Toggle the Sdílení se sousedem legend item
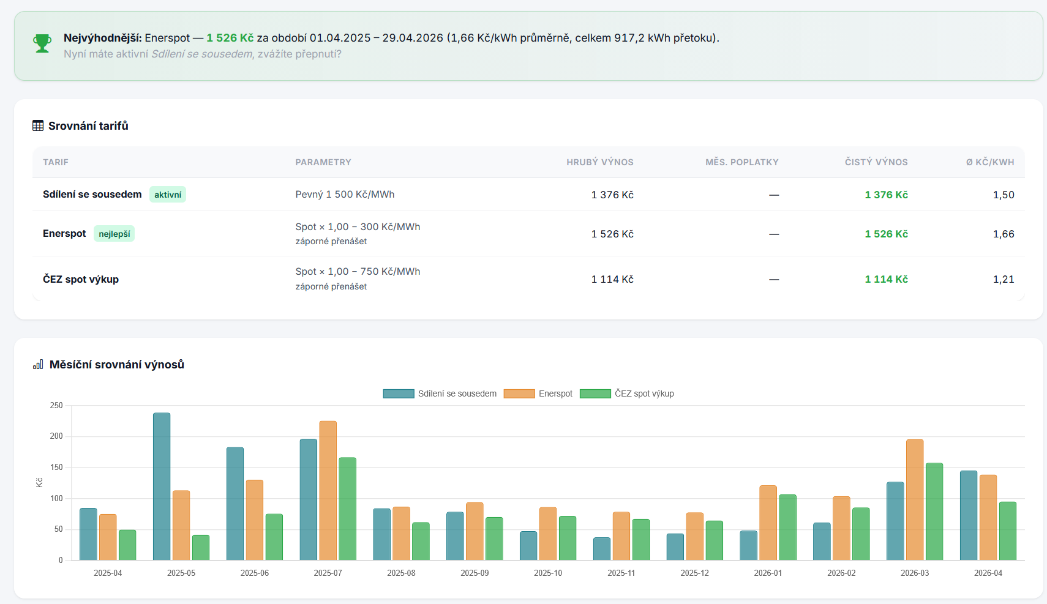The width and height of the screenshot is (1047, 604). tap(457, 393)
